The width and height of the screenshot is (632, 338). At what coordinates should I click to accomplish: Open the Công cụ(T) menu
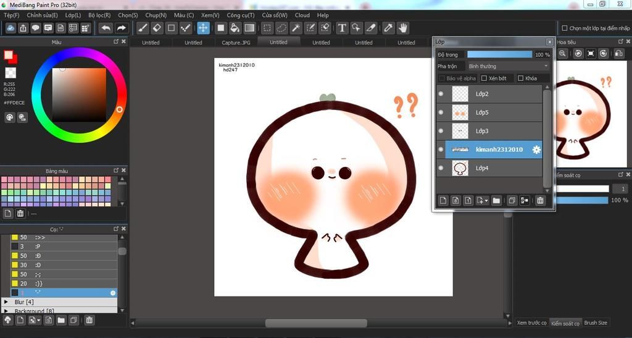(241, 15)
